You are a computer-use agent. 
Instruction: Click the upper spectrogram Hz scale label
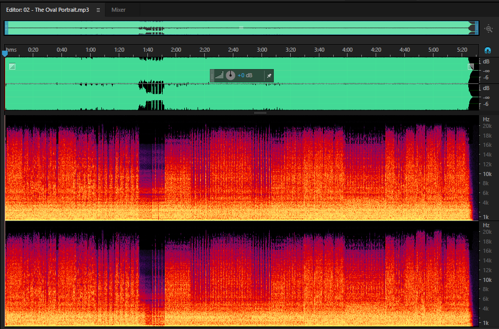(486, 119)
